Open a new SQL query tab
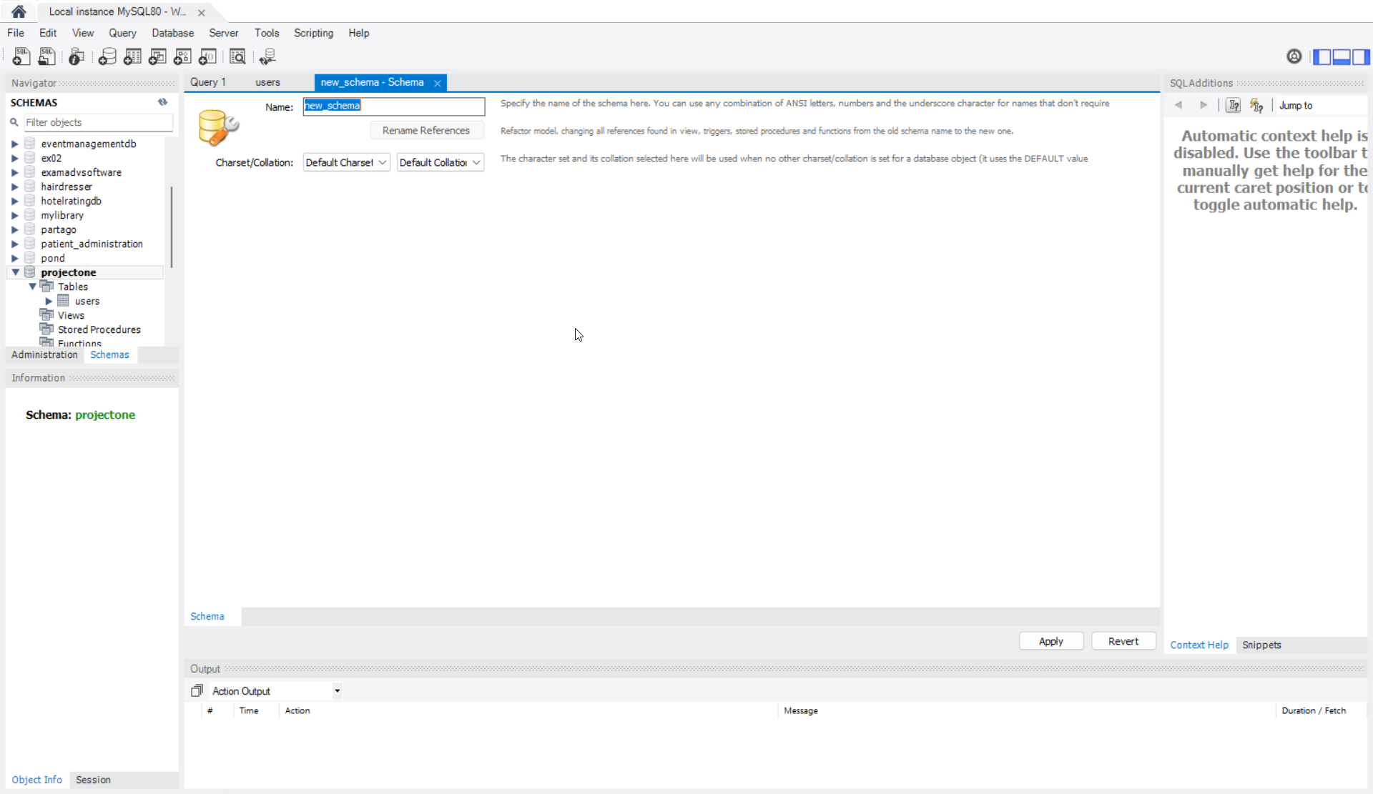This screenshot has width=1373, height=794. coord(21,56)
